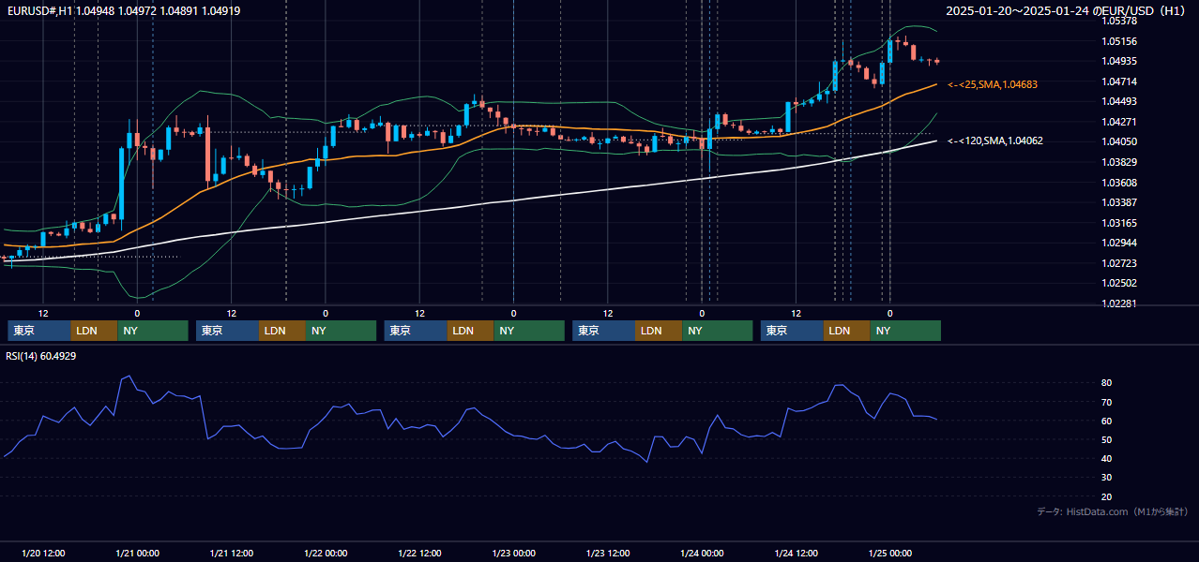Select the 1/21 12:00 time axis label
This screenshot has height=562, width=1199.
click(x=232, y=554)
